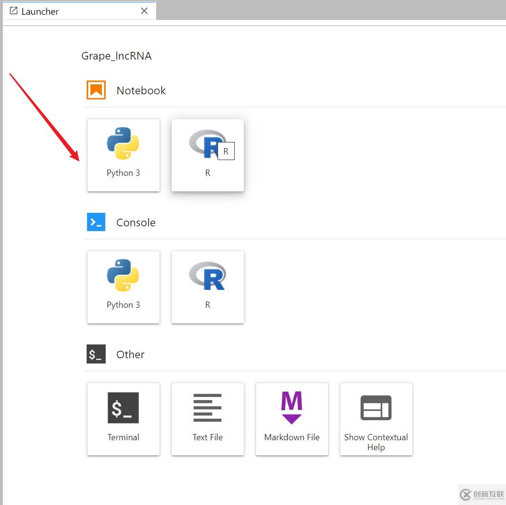Viewport: 506px width, 505px height.
Task: Click the orange Notebook section icon
Action: (96, 90)
